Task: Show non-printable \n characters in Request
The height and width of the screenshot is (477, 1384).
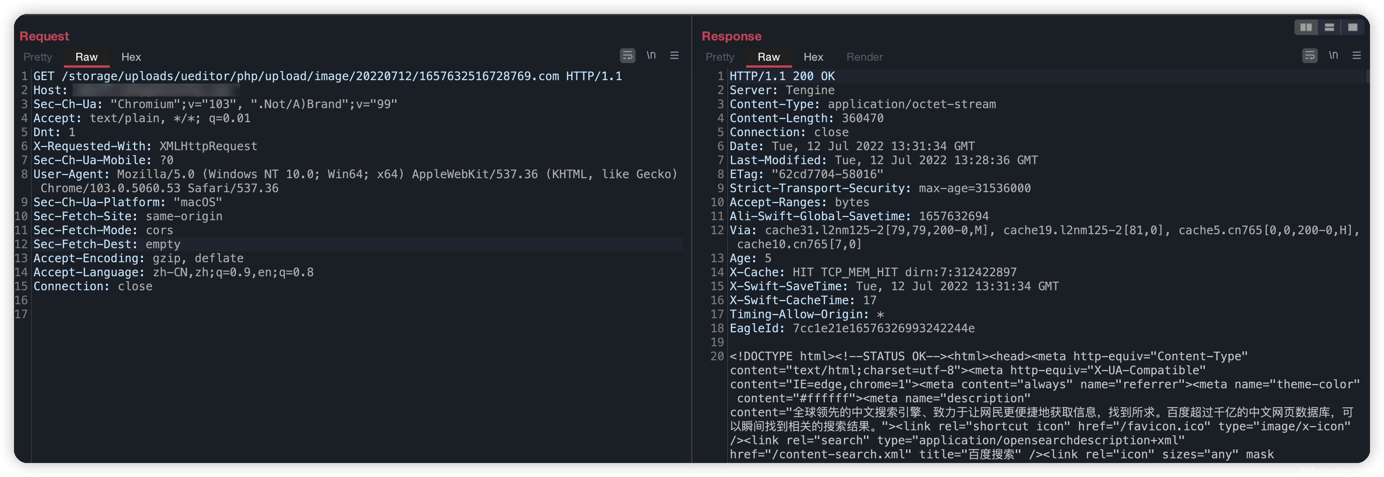Action: pyautogui.click(x=651, y=55)
